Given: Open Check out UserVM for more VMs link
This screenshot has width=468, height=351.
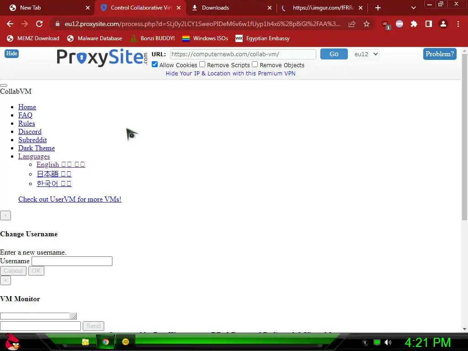Looking at the screenshot, I should coord(70,199).
